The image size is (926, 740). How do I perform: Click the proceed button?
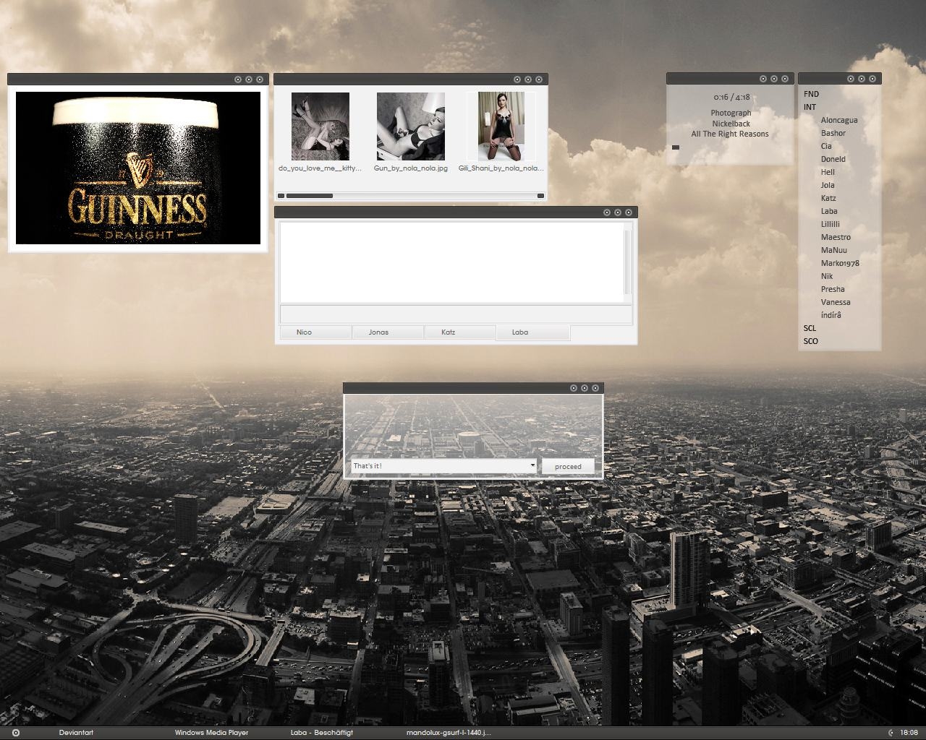pyautogui.click(x=568, y=466)
